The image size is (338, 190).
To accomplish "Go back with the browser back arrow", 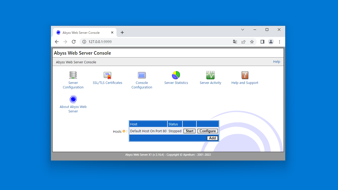I will click(57, 42).
